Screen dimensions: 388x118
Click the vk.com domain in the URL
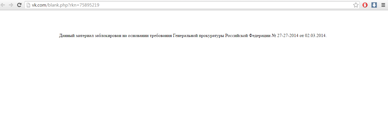[x=39, y=5]
